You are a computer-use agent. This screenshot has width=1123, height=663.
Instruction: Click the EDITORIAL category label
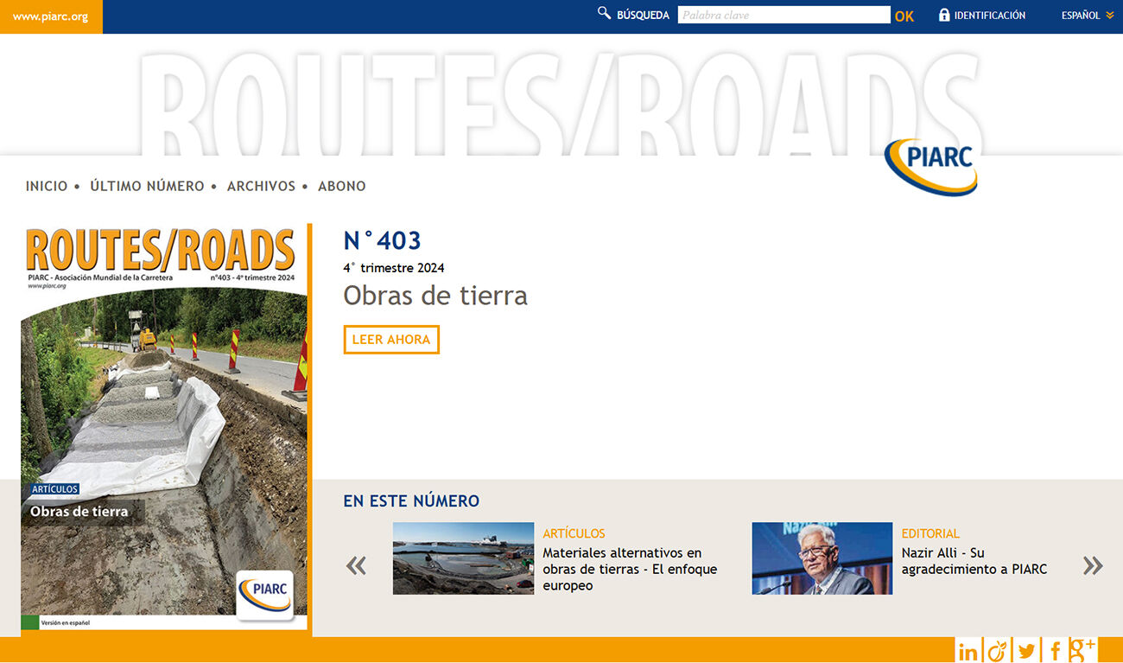(930, 534)
